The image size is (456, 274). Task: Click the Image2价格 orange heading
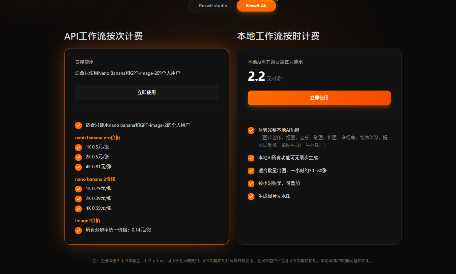(x=88, y=221)
